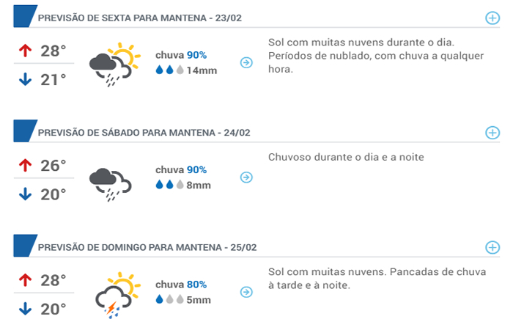
Task: Click raindrop icons beside 14mm
Action: pyautogui.click(x=169, y=70)
